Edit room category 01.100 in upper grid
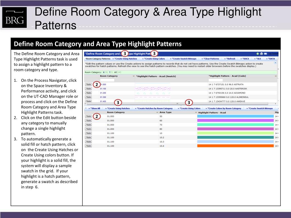 pos(88,89)
